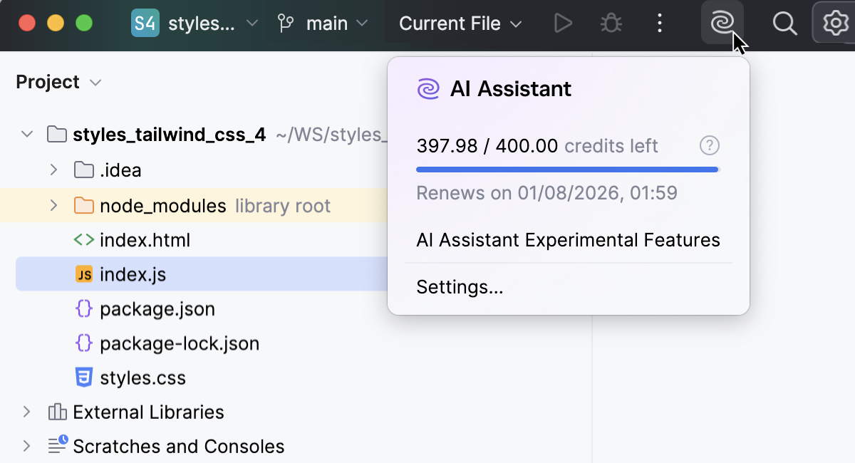The height and width of the screenshot is (463, 855).
Task: Click the index.html file icon
Action: pyautogui.click(x=84, y=240)
